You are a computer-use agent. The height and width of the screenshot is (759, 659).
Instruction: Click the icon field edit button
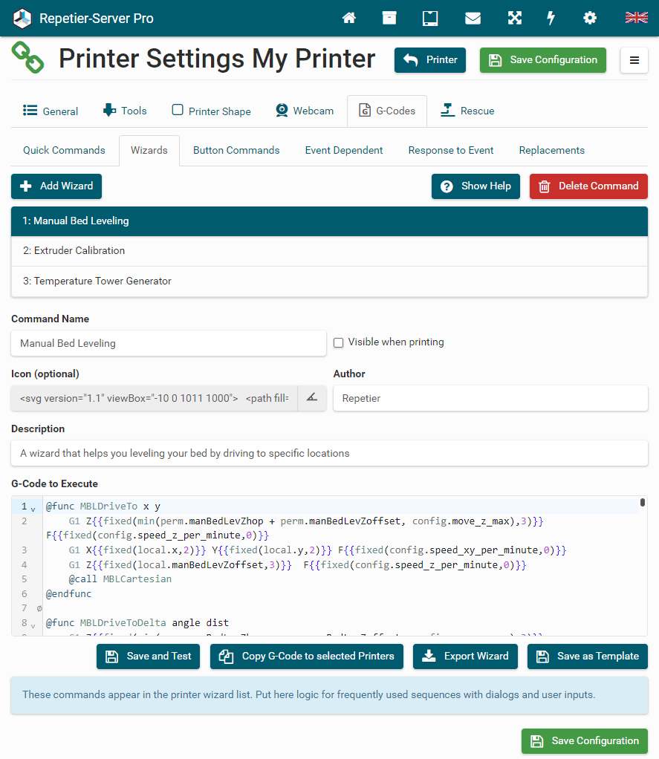tap(312, 398)
